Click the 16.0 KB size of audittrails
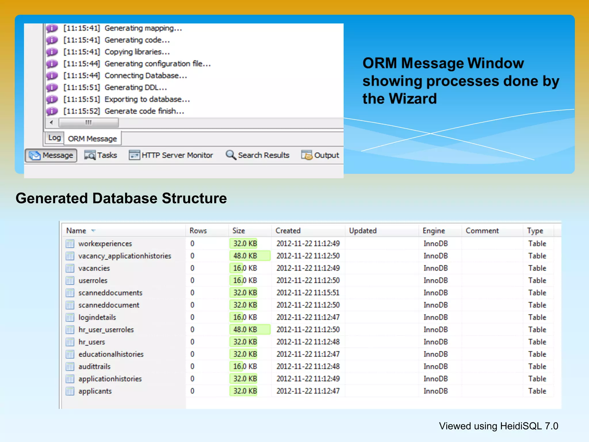The height and width of the screenshot is (442, 589). (245, 367)
